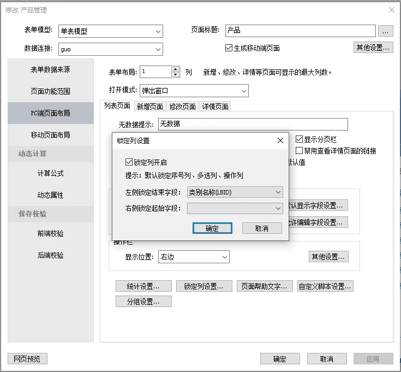The height and width of the screenshot is (372, 401).
Task: Confirm the lock column dialog with 确定
Action: point(212,228)
